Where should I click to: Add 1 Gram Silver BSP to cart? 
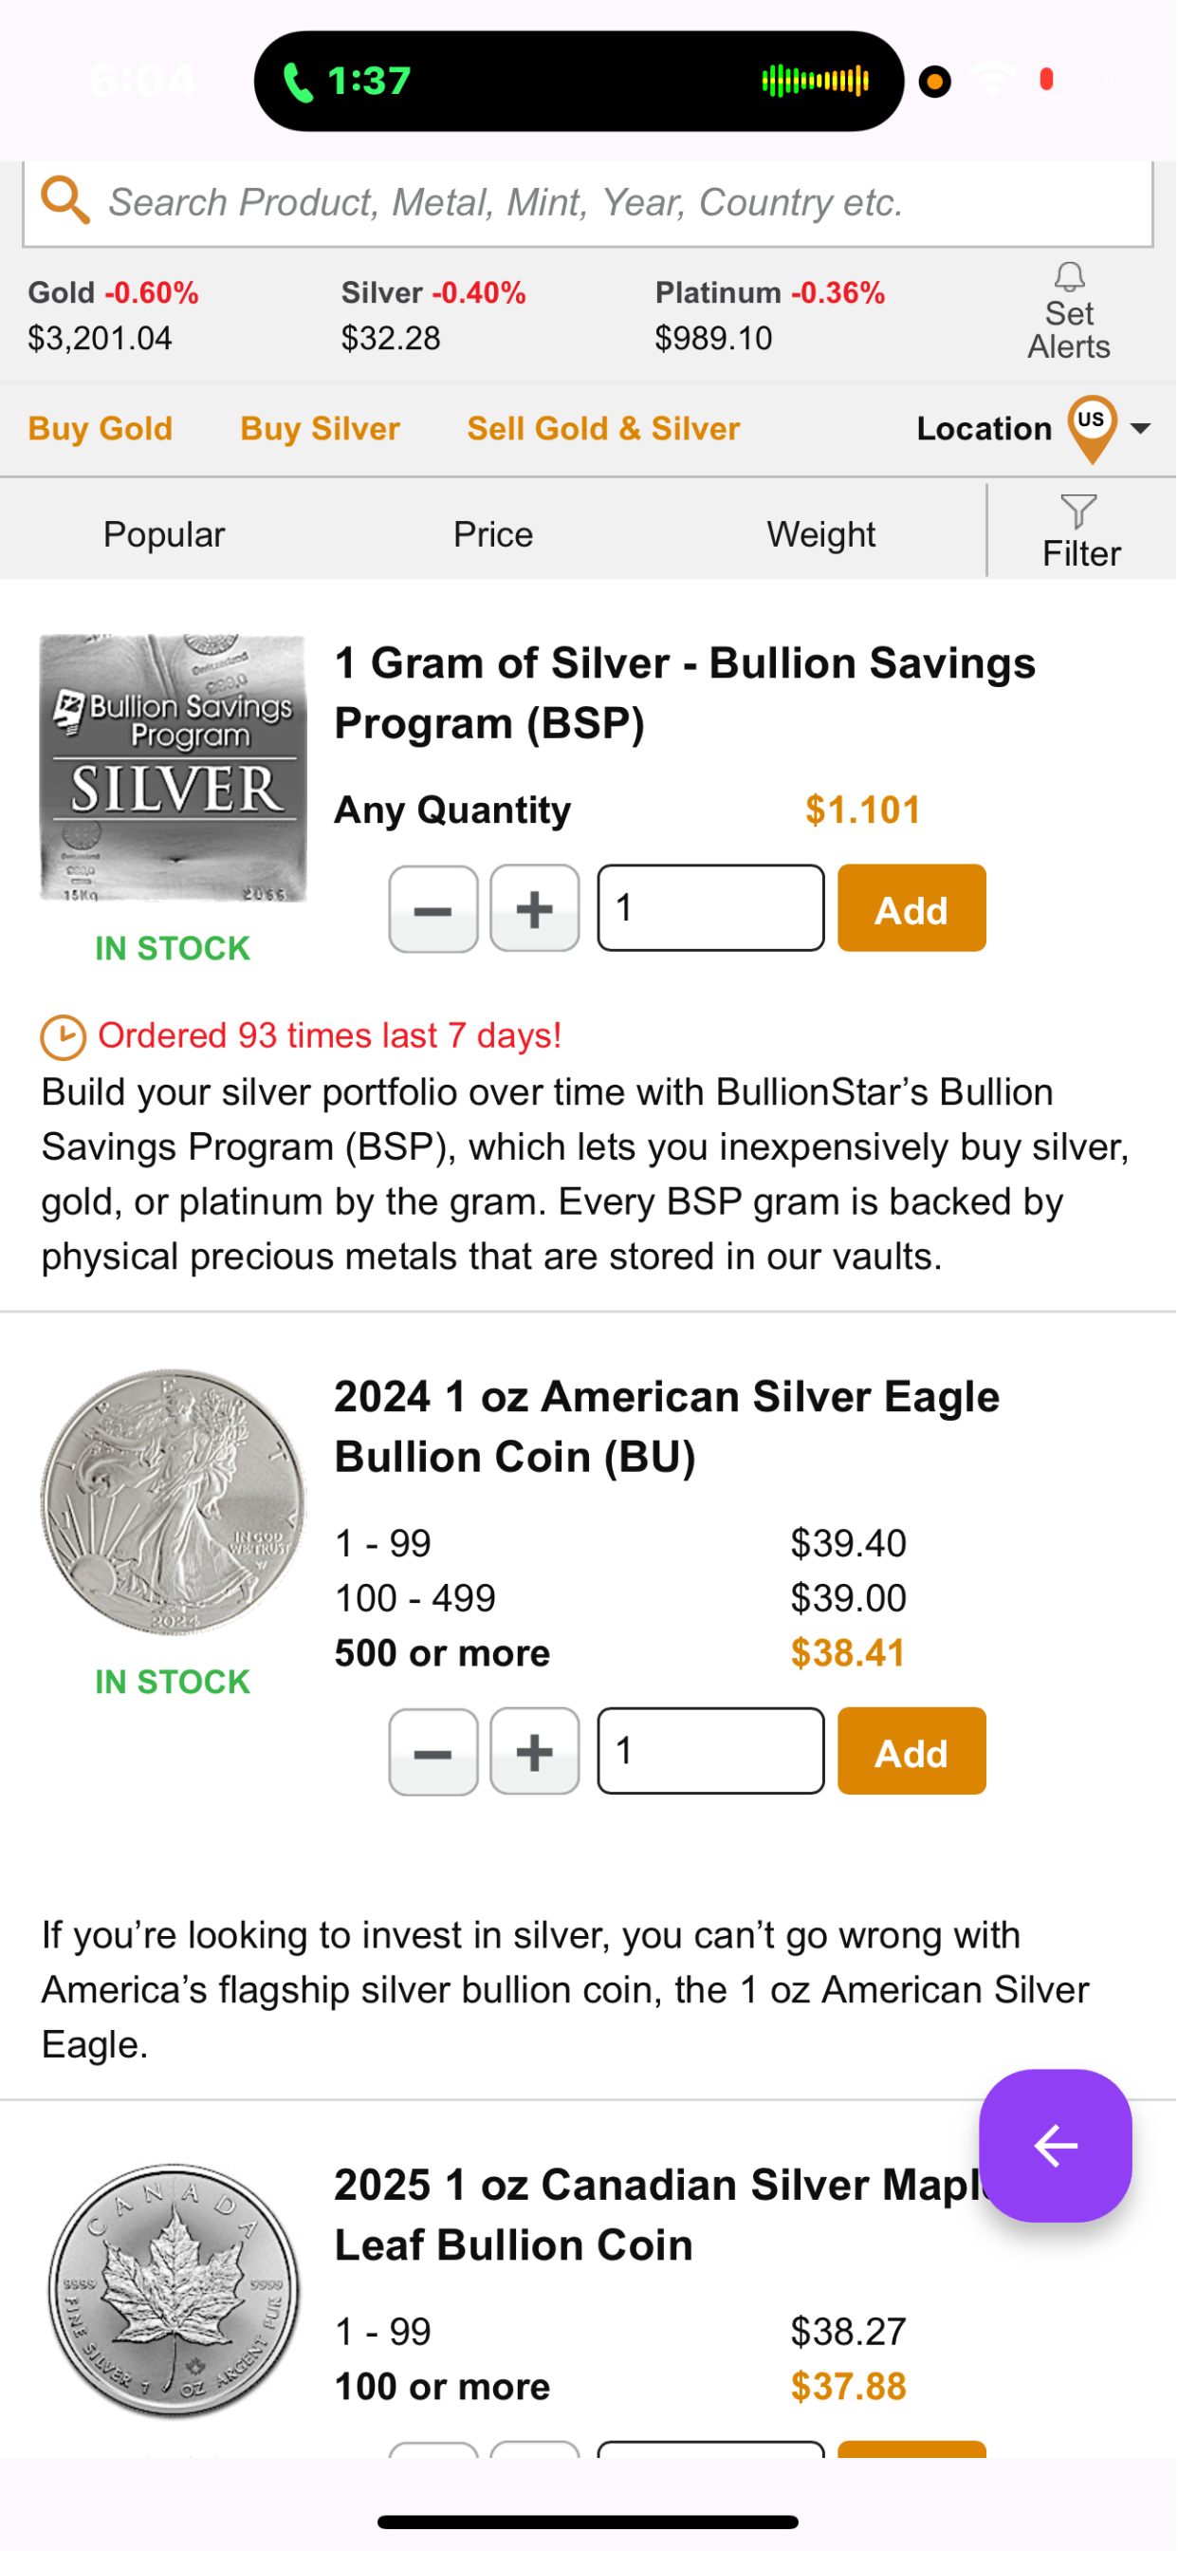[911, 909]
